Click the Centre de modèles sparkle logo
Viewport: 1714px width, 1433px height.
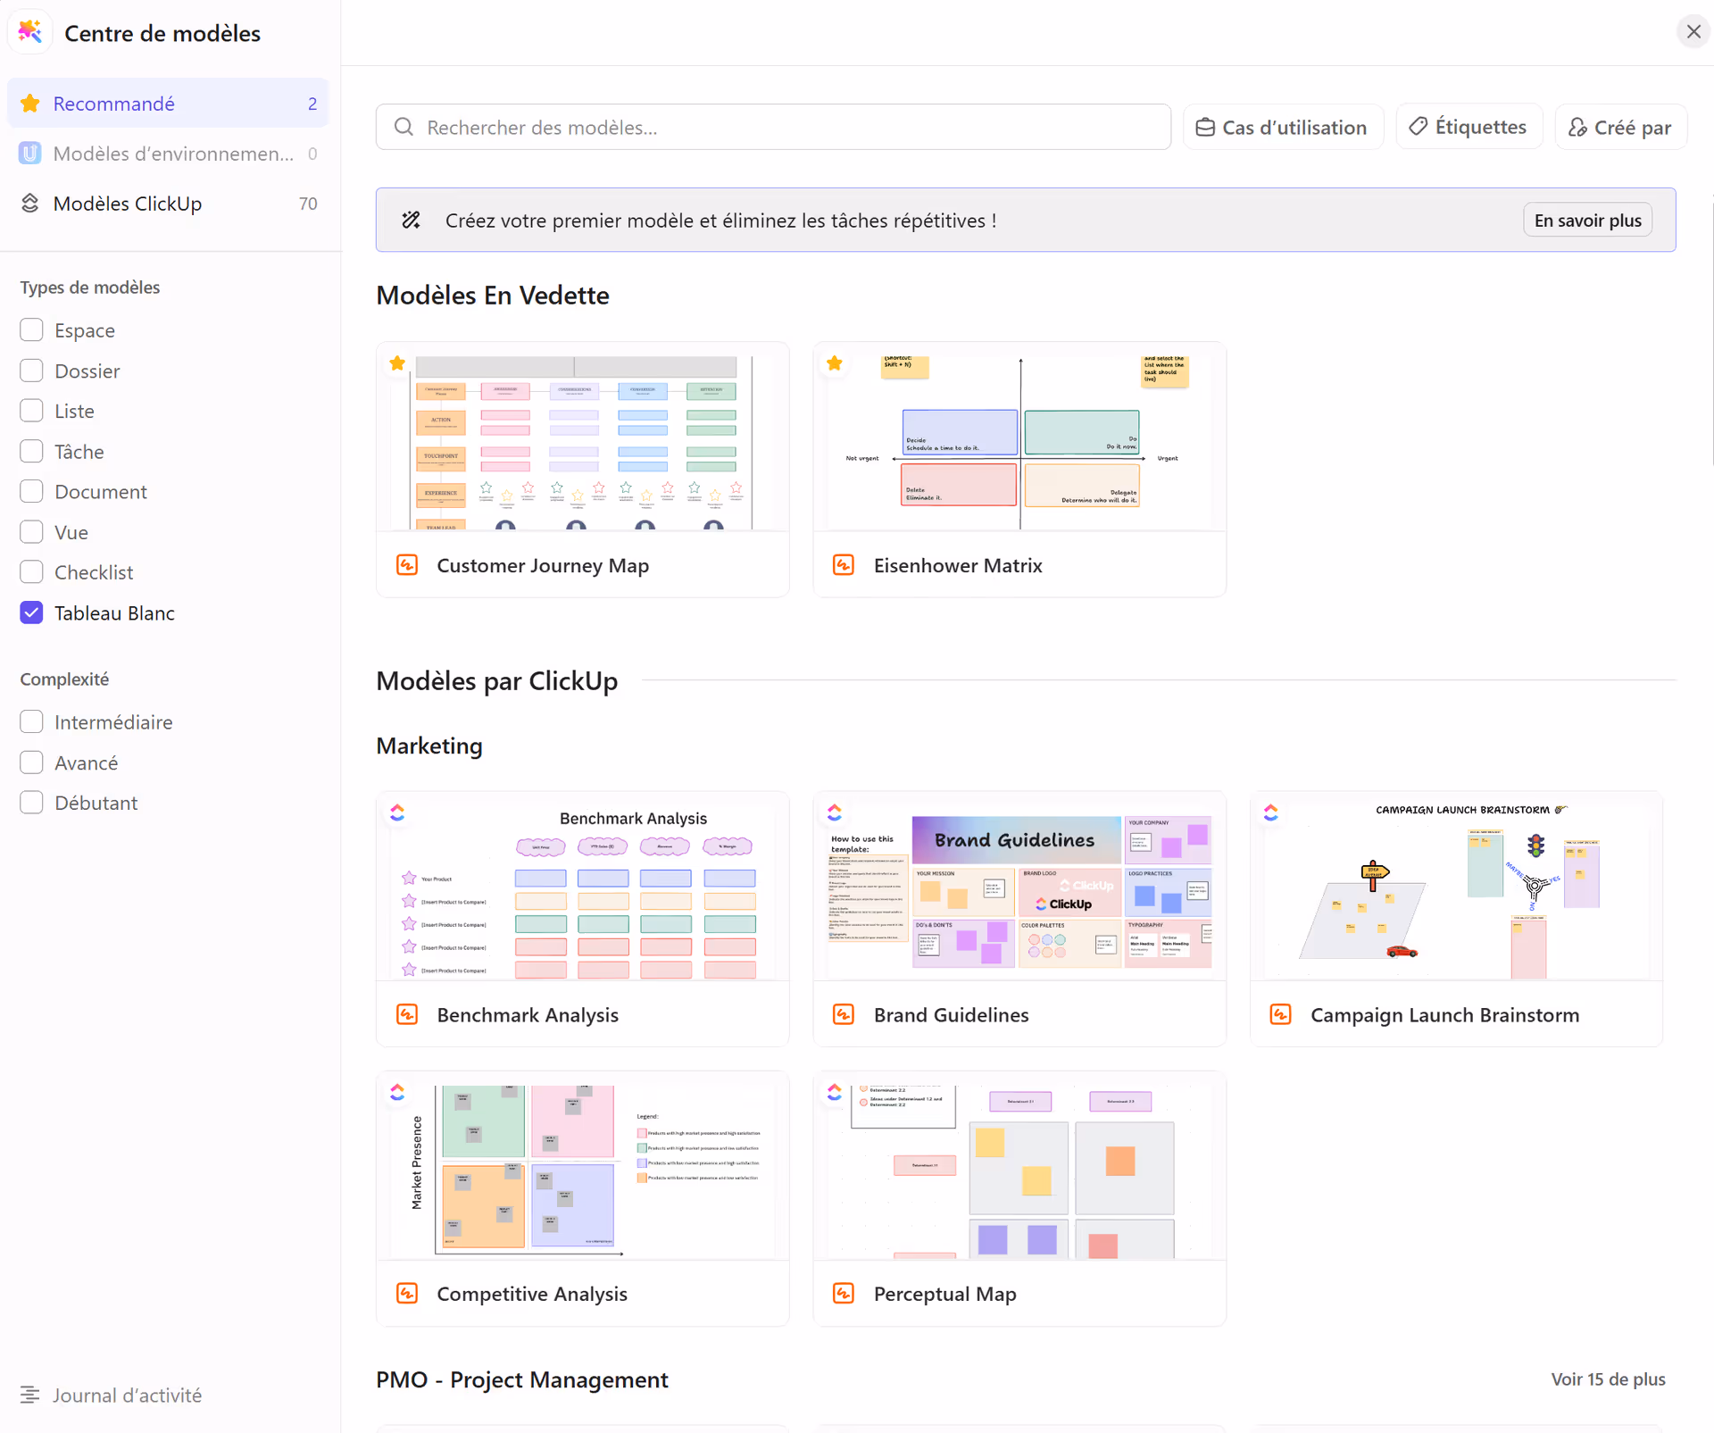tap(30, 32)
